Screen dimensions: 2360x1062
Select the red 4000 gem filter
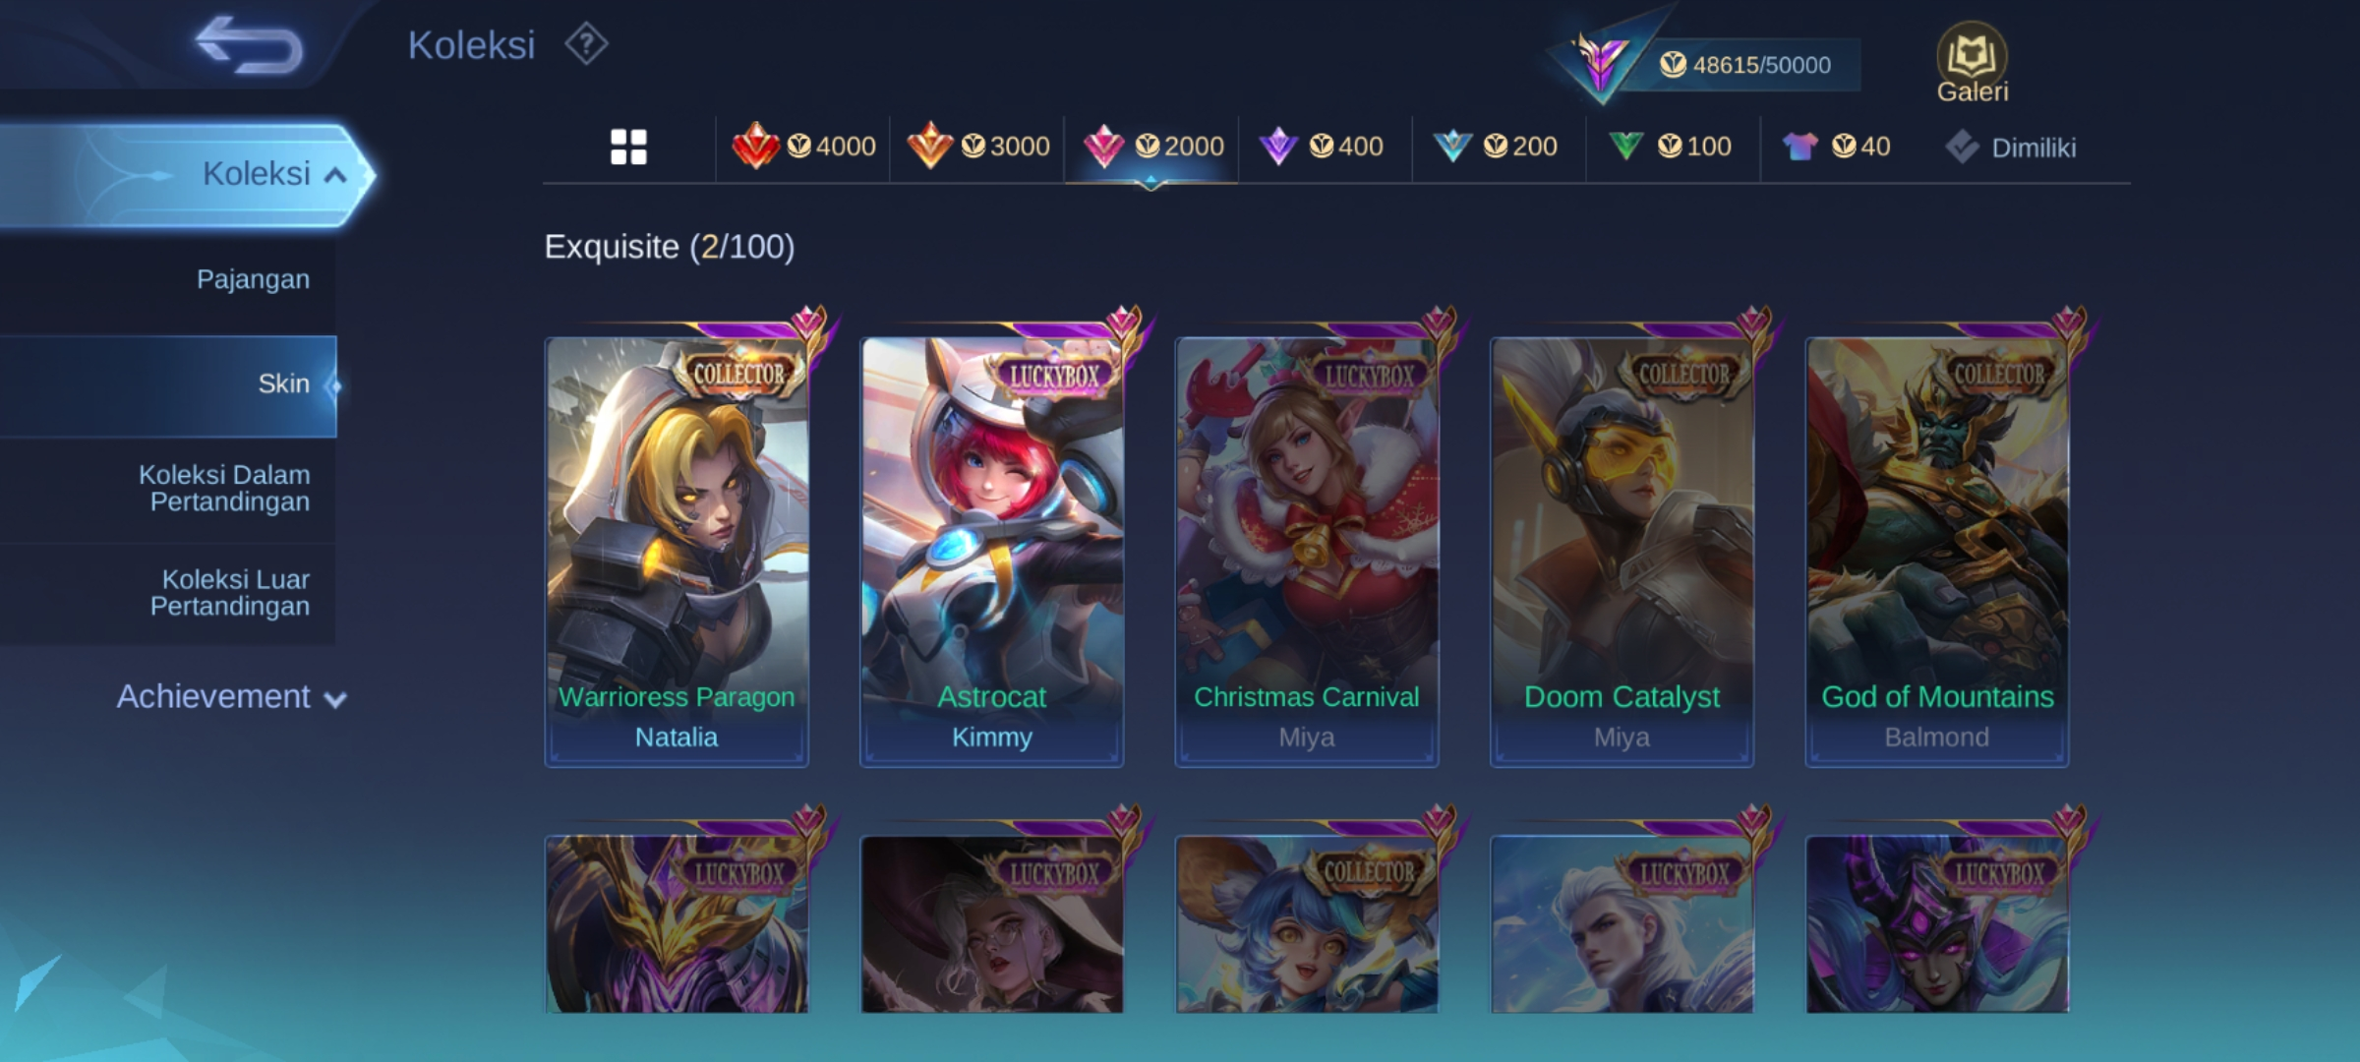pyautogui.click(x=803, y=147)
